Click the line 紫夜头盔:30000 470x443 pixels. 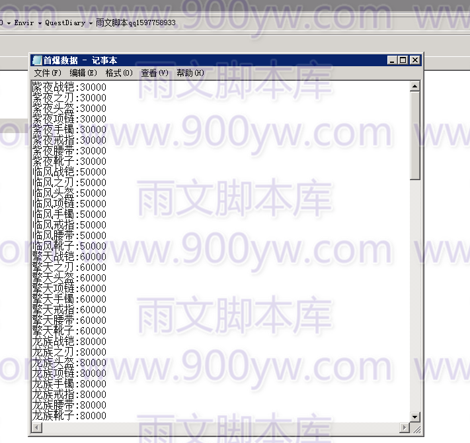coord(69,109)
